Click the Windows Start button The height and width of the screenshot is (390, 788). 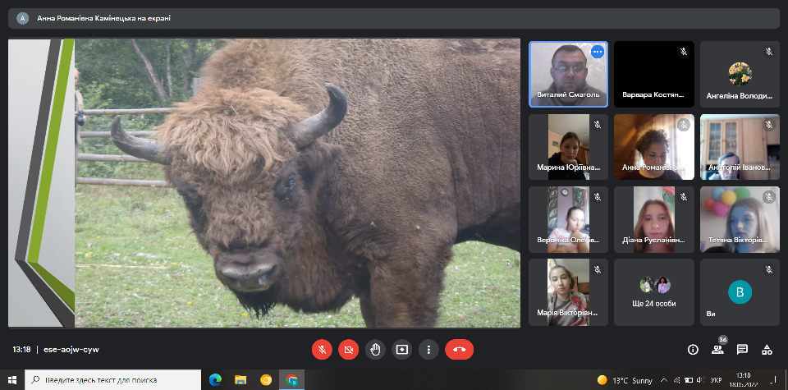pyautogui.click(x=11, y=379)
